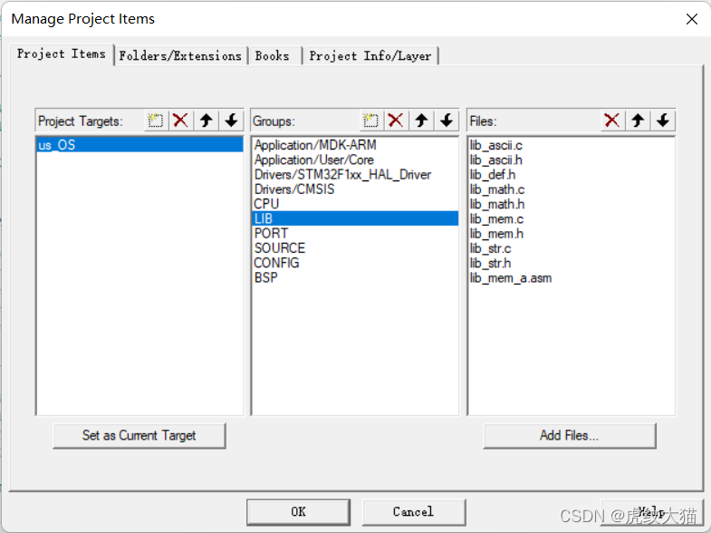
Task: Switch to Project Items tab
Action: point(62,54)
